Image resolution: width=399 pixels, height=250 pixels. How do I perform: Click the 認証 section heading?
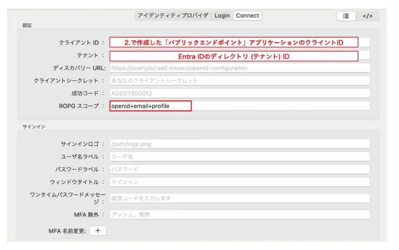[x=27, y=25]
